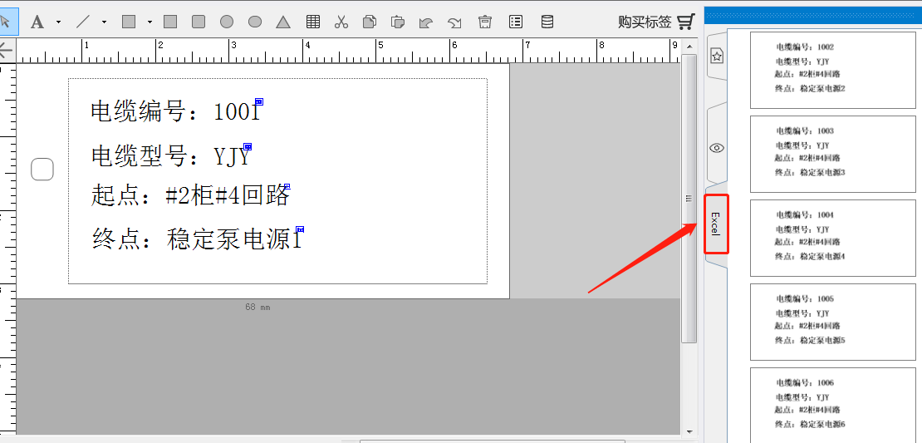The image size is (922, 443).
Task: Choose the triangle shape tool
Action: (x=283, y=22)
